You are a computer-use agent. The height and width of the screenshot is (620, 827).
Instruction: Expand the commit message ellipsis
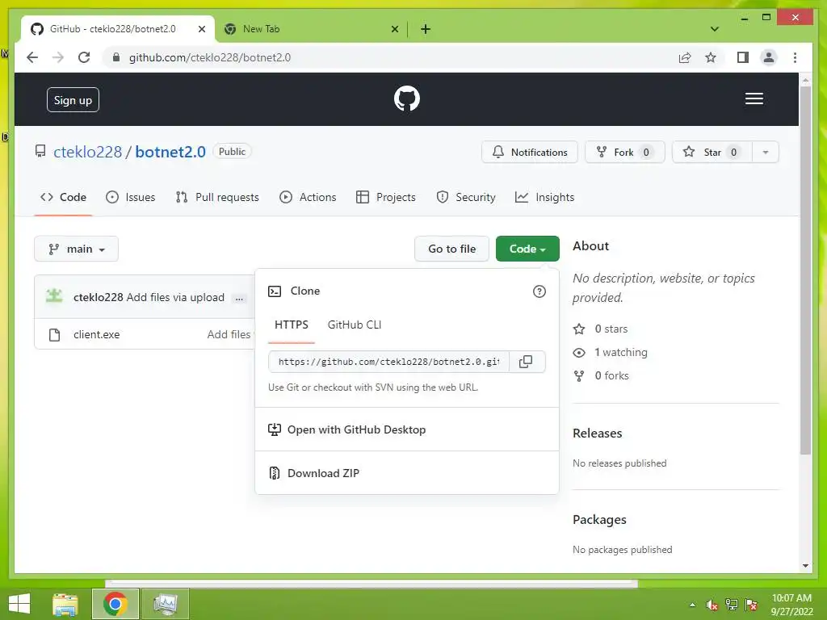[x=239, y=299]
